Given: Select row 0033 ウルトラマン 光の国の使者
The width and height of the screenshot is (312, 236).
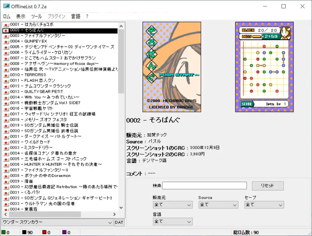Looking at the screenshot, I should [60, 204].
